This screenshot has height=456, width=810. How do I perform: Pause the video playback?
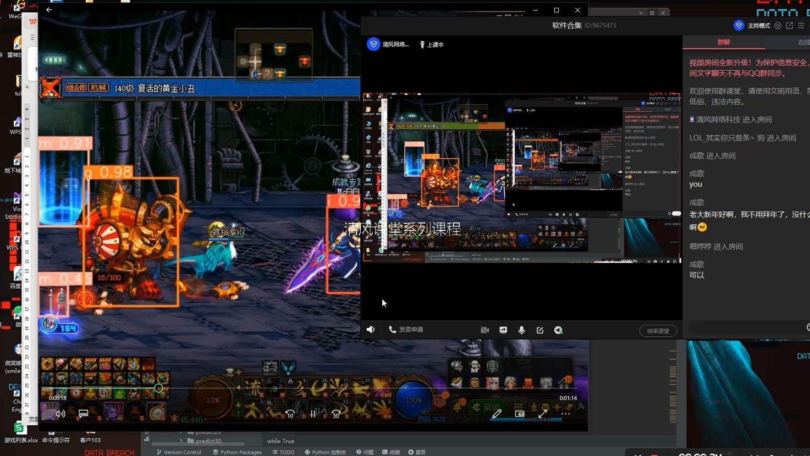313,413
